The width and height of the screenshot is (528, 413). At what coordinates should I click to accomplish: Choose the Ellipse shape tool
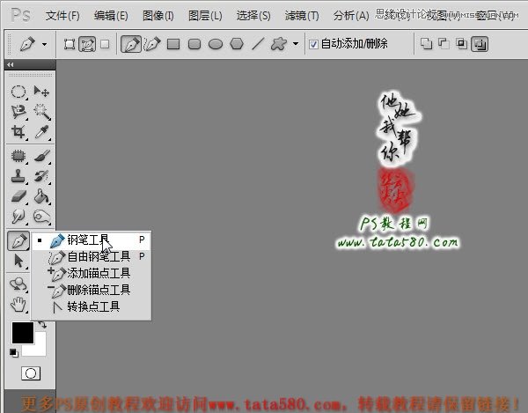[x=216, y=44]
